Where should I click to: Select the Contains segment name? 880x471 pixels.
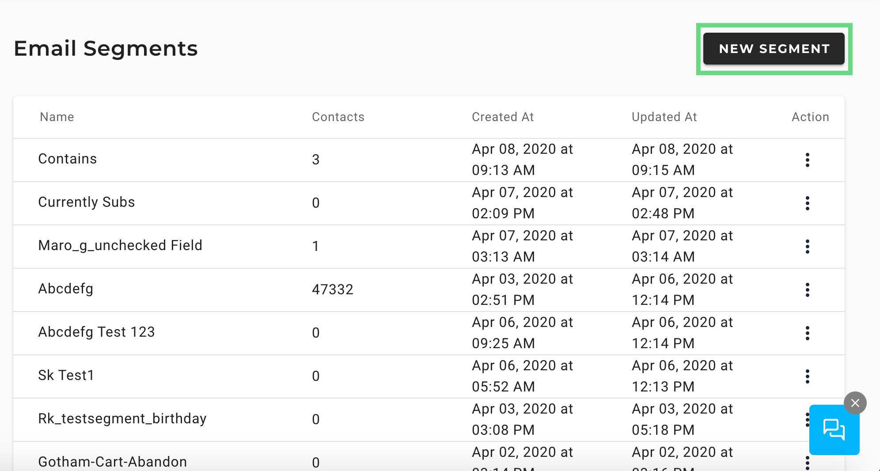68,159
